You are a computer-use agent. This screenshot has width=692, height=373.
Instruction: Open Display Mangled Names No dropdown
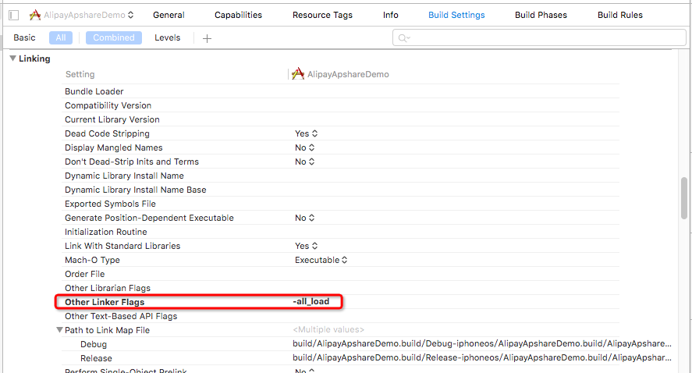tap(304, 148)
